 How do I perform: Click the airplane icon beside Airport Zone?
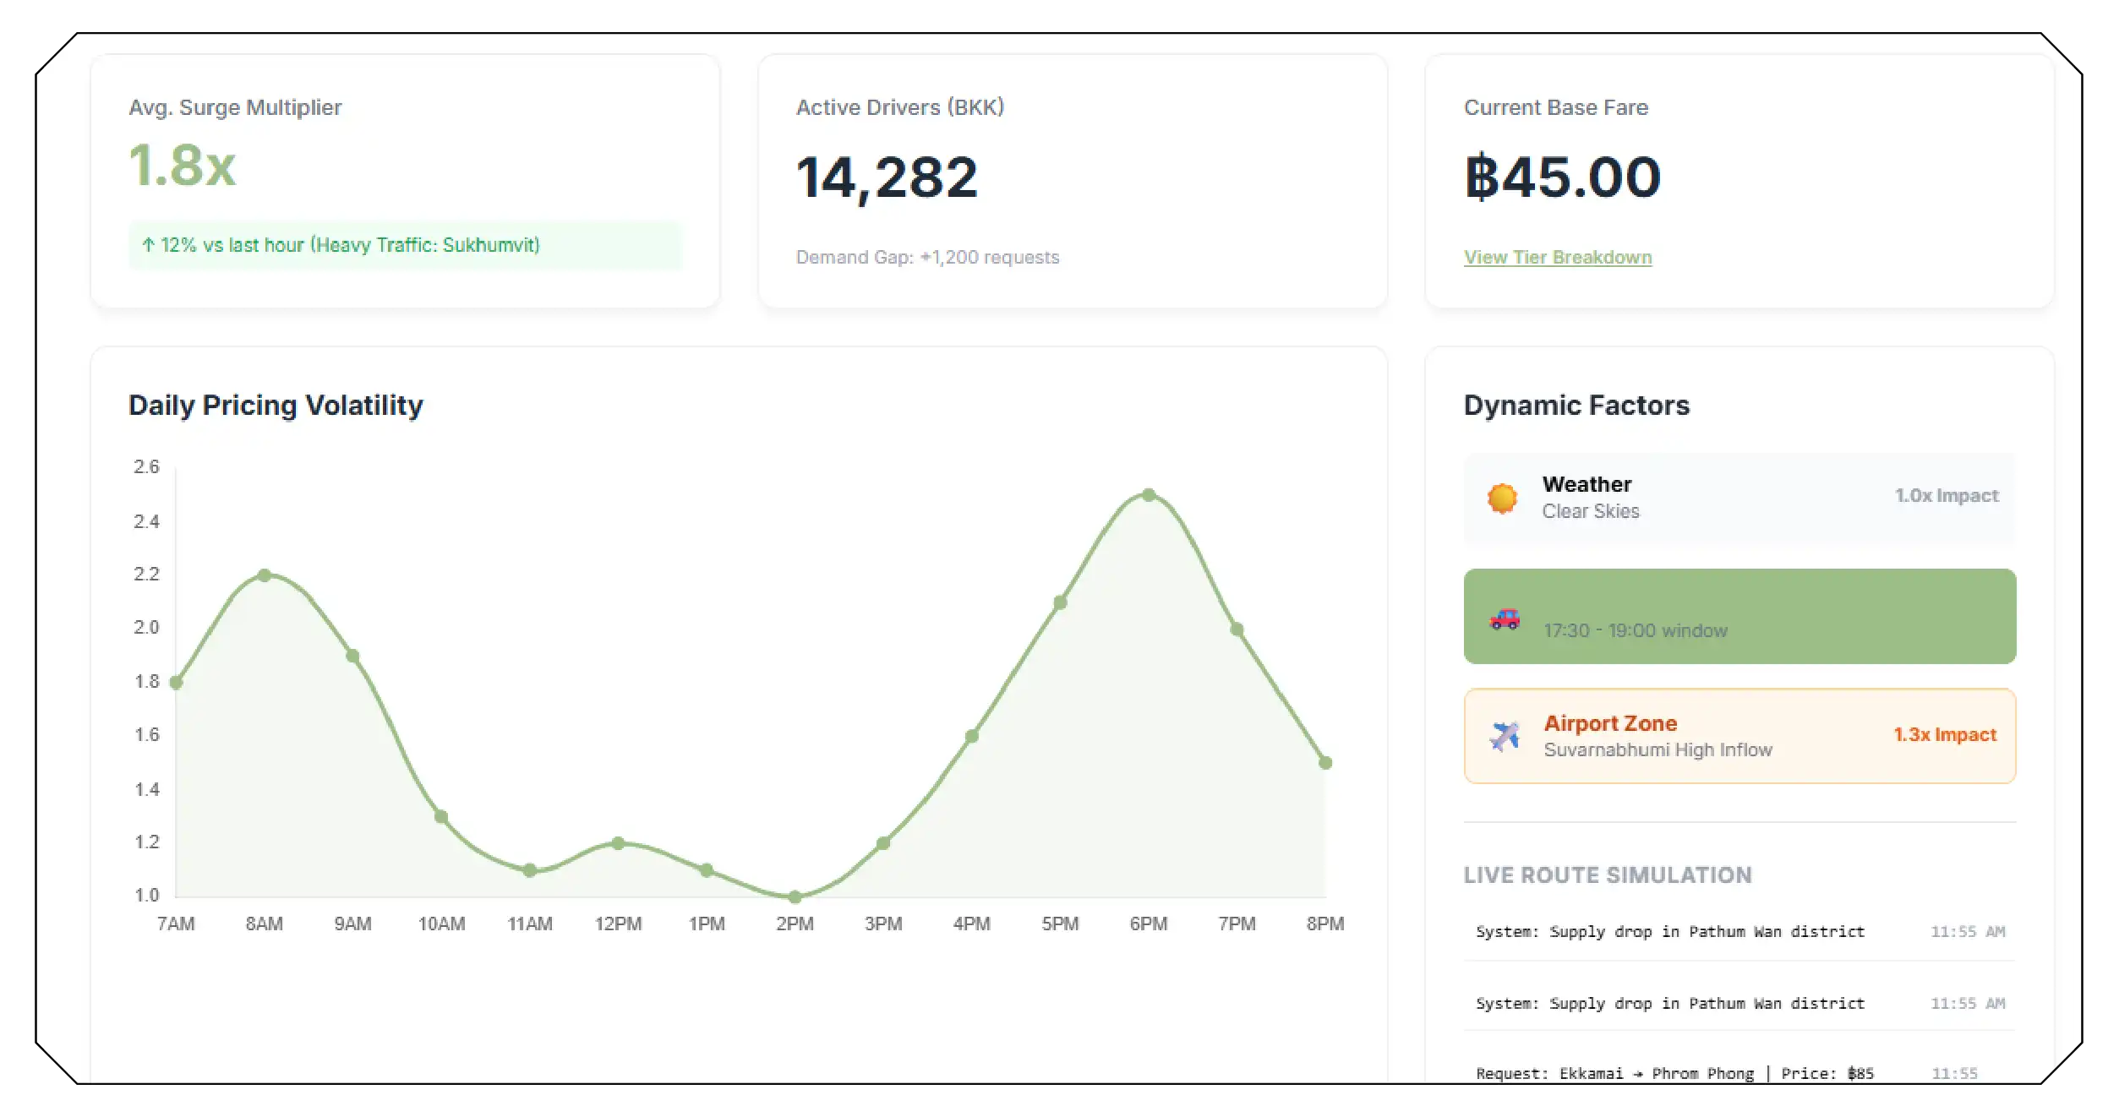(x=1505, y=734)
